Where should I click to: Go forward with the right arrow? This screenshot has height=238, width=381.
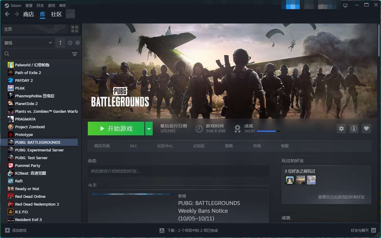click(x=17, y=14)
